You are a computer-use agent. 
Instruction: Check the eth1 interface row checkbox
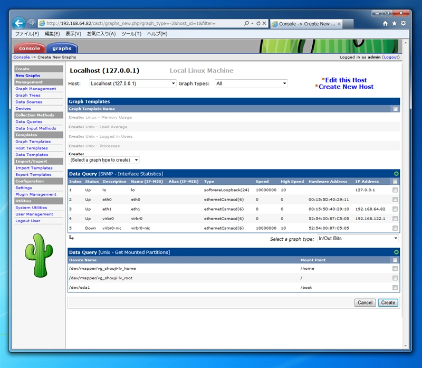tap(395, 209)
